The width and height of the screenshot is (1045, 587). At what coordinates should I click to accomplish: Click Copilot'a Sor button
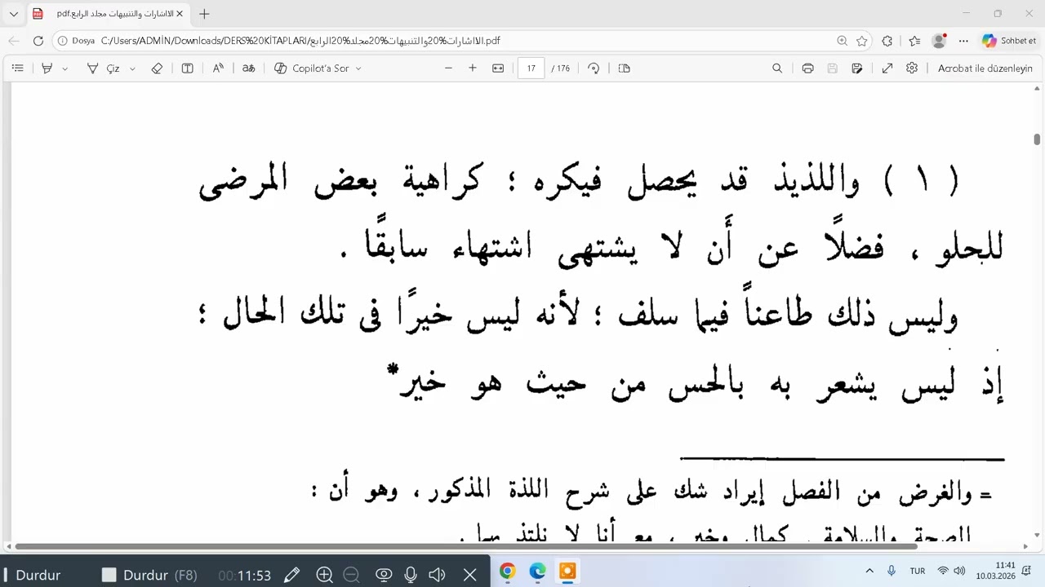click(x=312, y=68)
